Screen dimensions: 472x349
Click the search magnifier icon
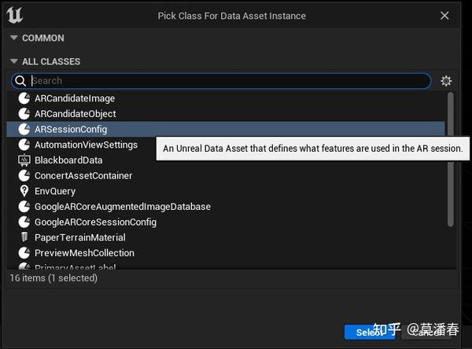point(20,81)
